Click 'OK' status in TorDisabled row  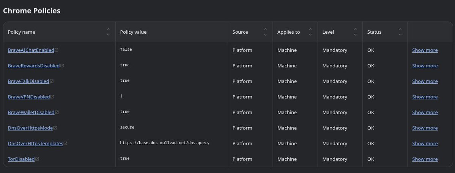370,159
